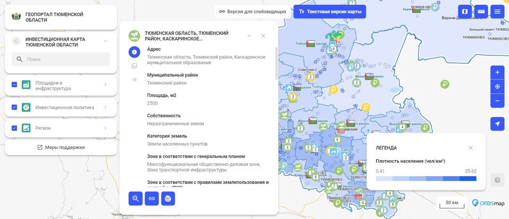Image resolution: width=509 pixels, height=219 pixels.
Task: Click the Поиск search field
Action: (61, 59)
